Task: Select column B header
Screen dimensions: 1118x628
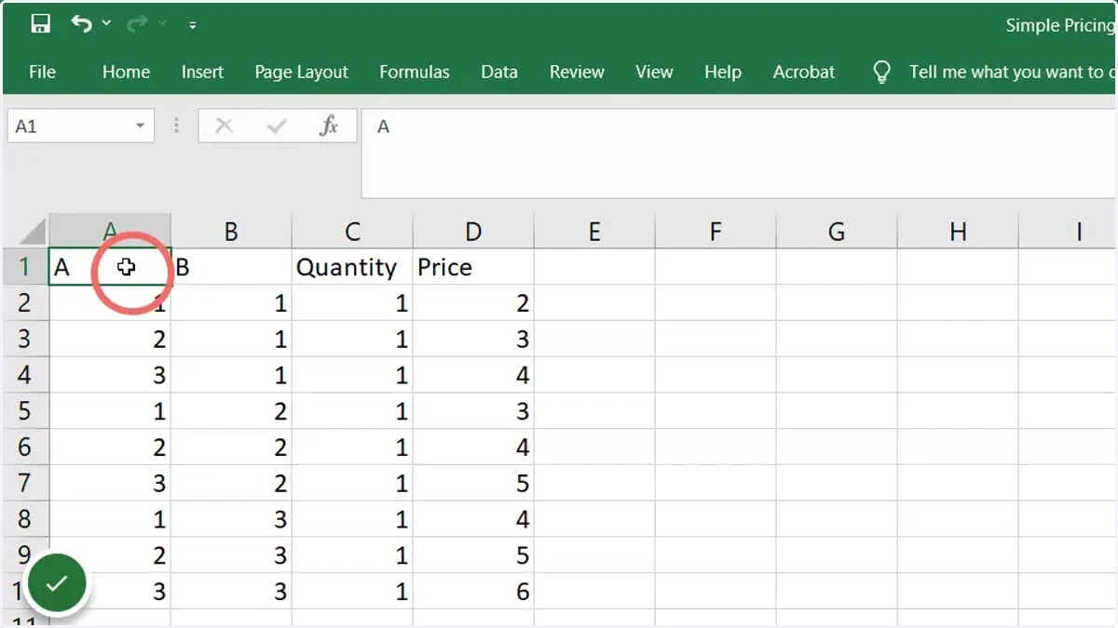Action: click(x=231, y=232)
